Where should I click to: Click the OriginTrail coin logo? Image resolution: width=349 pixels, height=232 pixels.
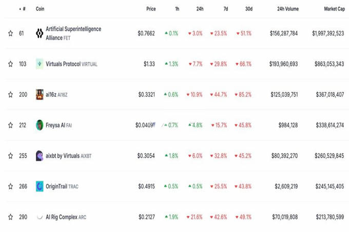40,186
